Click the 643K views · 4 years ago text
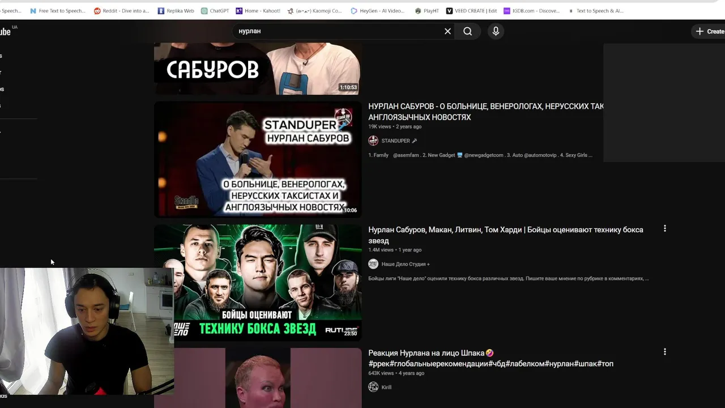Screen dimensions: 725x408 (396, 373)
